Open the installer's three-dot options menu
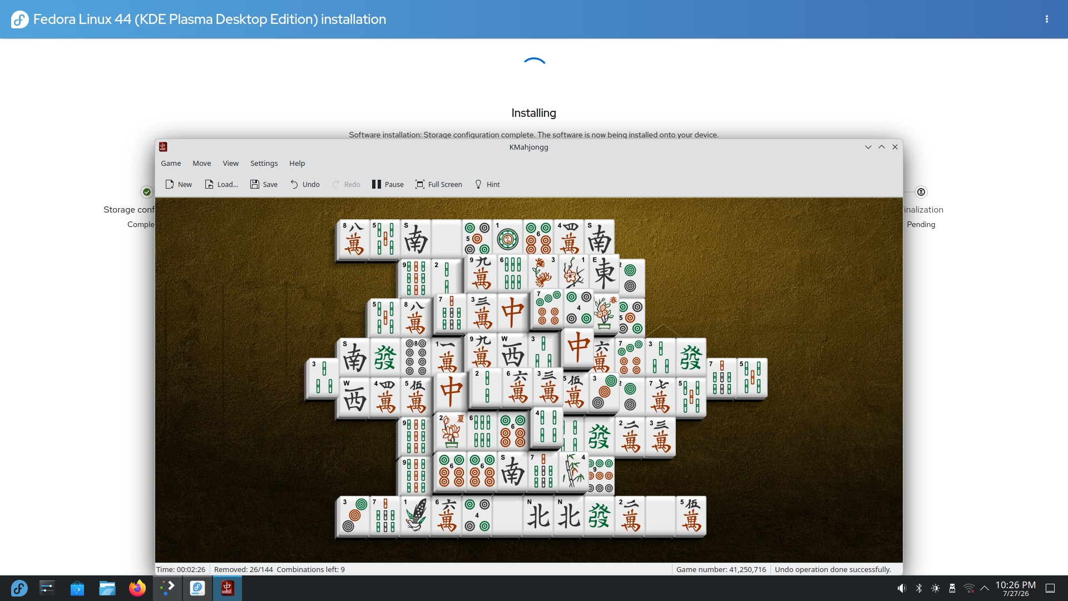 [x=1047, y=19]
